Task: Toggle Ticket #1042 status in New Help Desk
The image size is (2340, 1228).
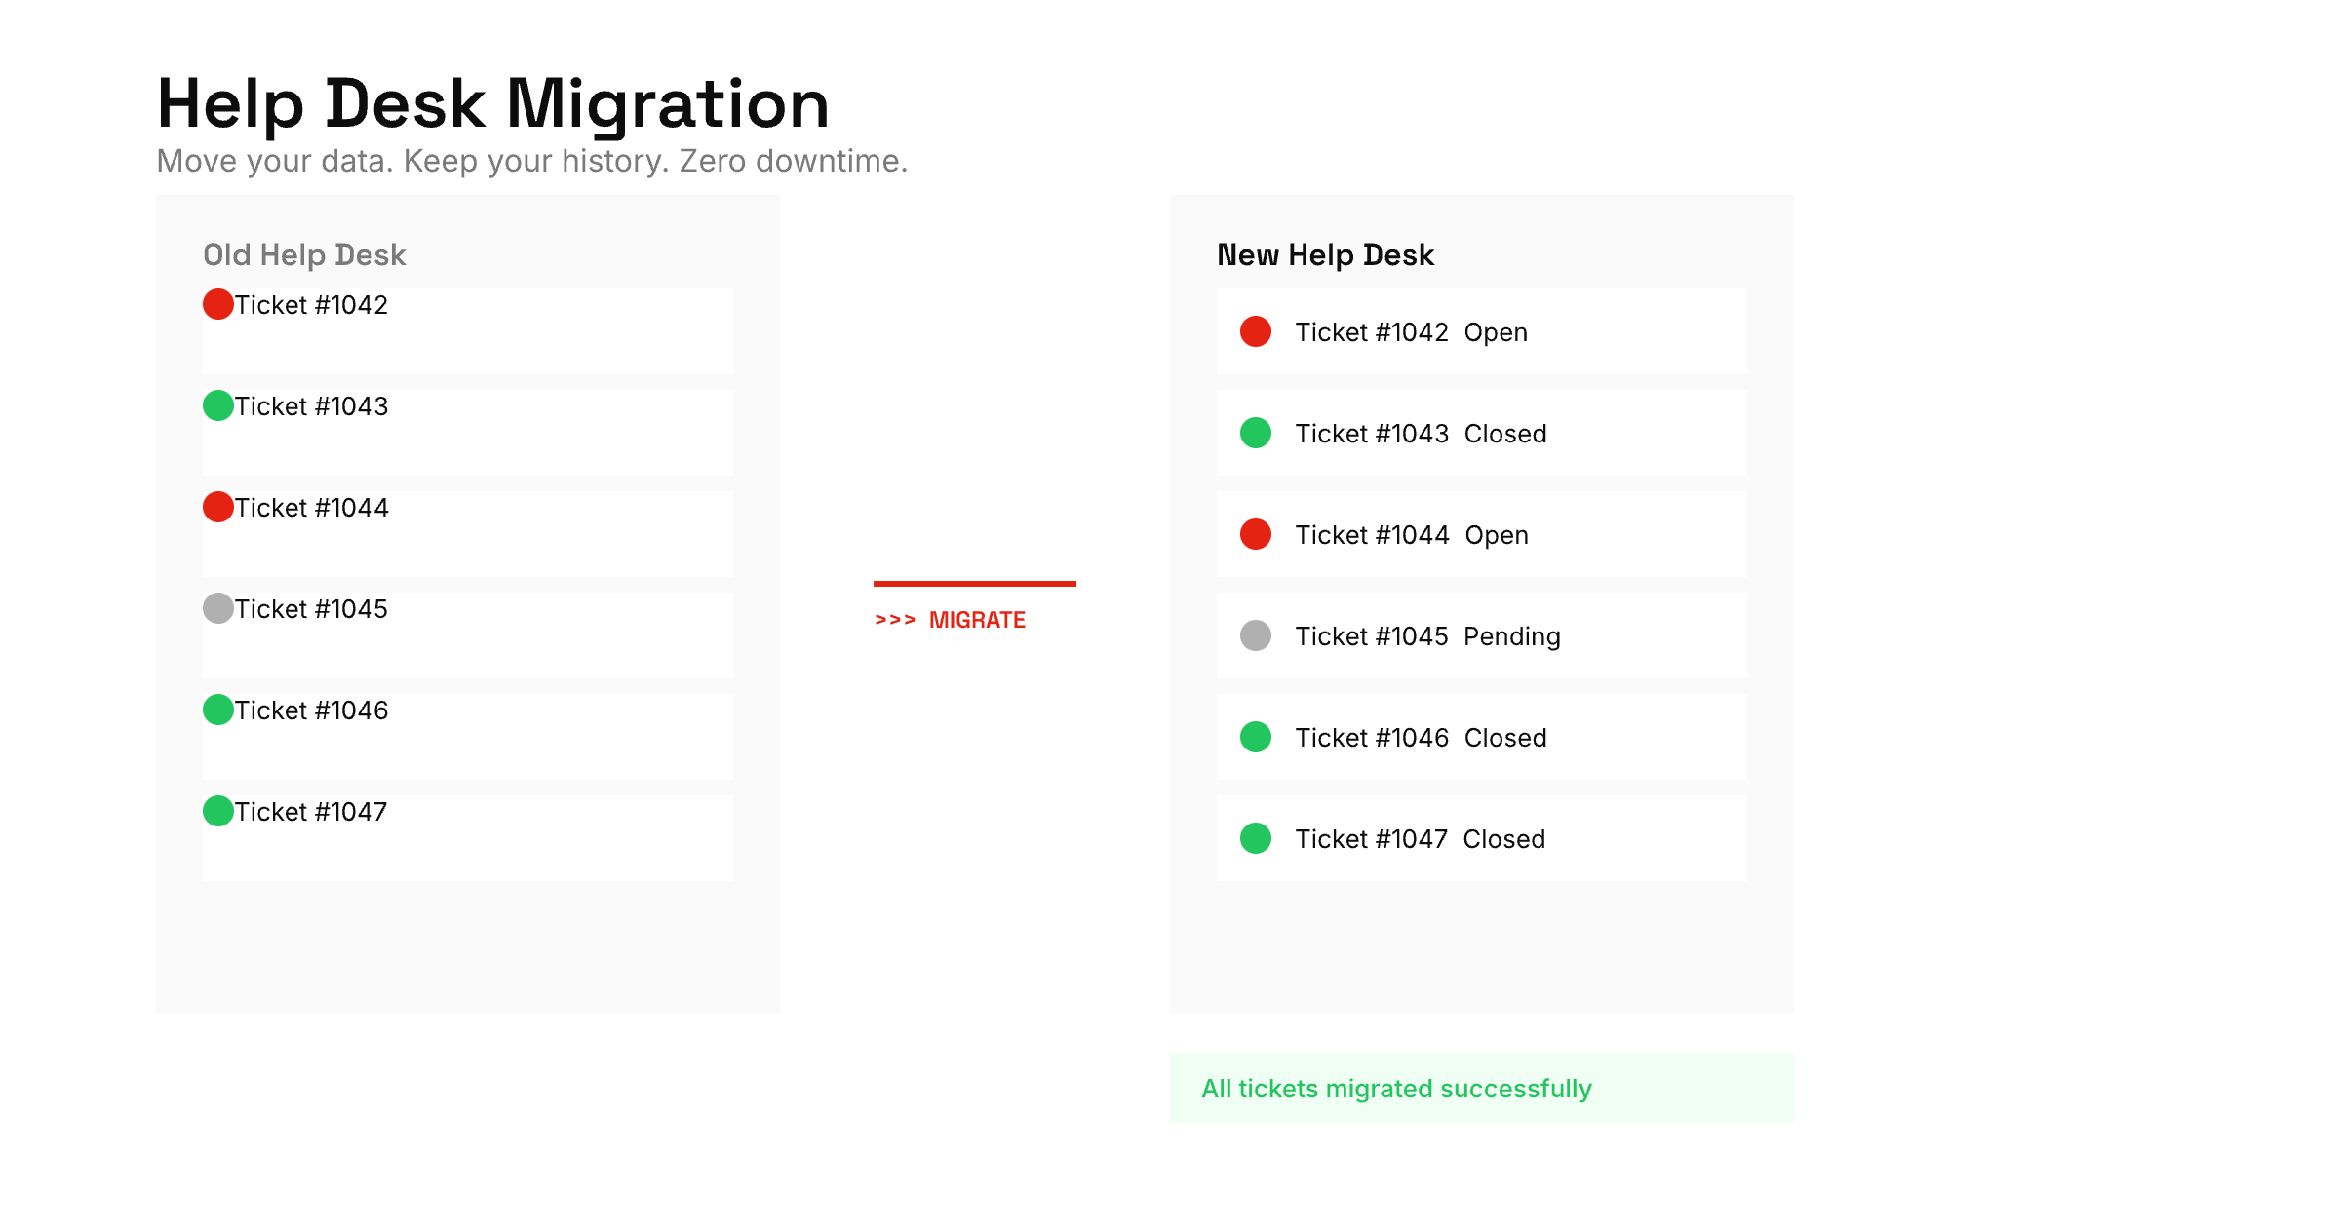Action: [x=1256, y=331]
